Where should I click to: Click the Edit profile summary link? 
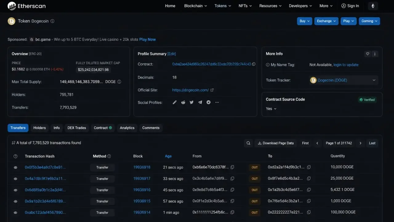(x=172, y=54)
